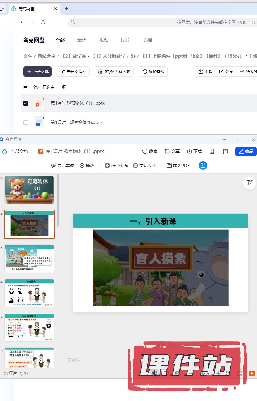This screenshot has width=257, height=401.
Task: Toggle the 全选 select-all checkbox
Action: coord(26,87)
